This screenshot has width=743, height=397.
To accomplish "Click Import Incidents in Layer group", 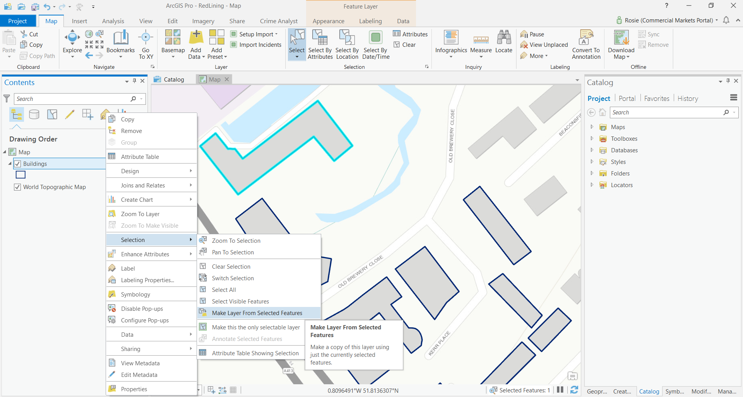I will pos(256,45).
